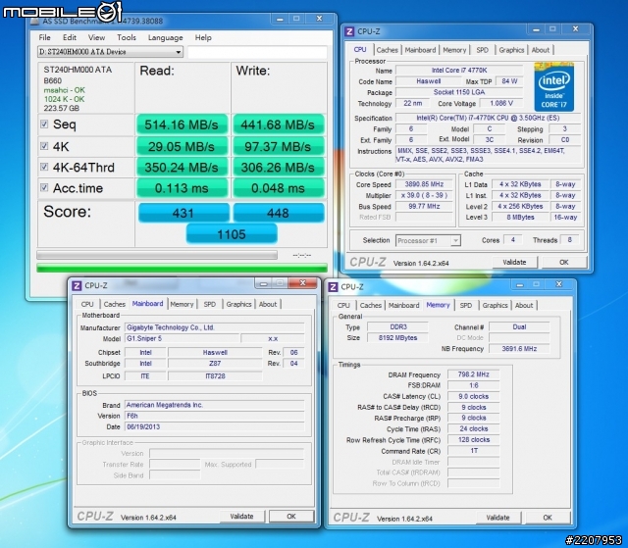Click the write score 448
The image size is (628, 548).
click(x=279, y=213)
